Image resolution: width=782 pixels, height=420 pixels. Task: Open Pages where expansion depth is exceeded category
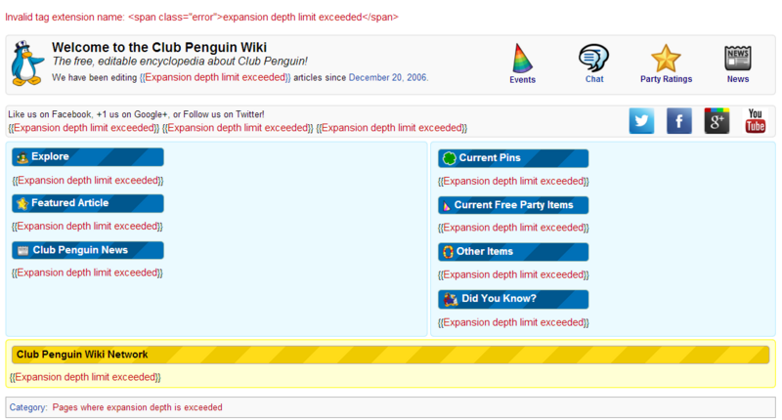(x=137, y=407)
